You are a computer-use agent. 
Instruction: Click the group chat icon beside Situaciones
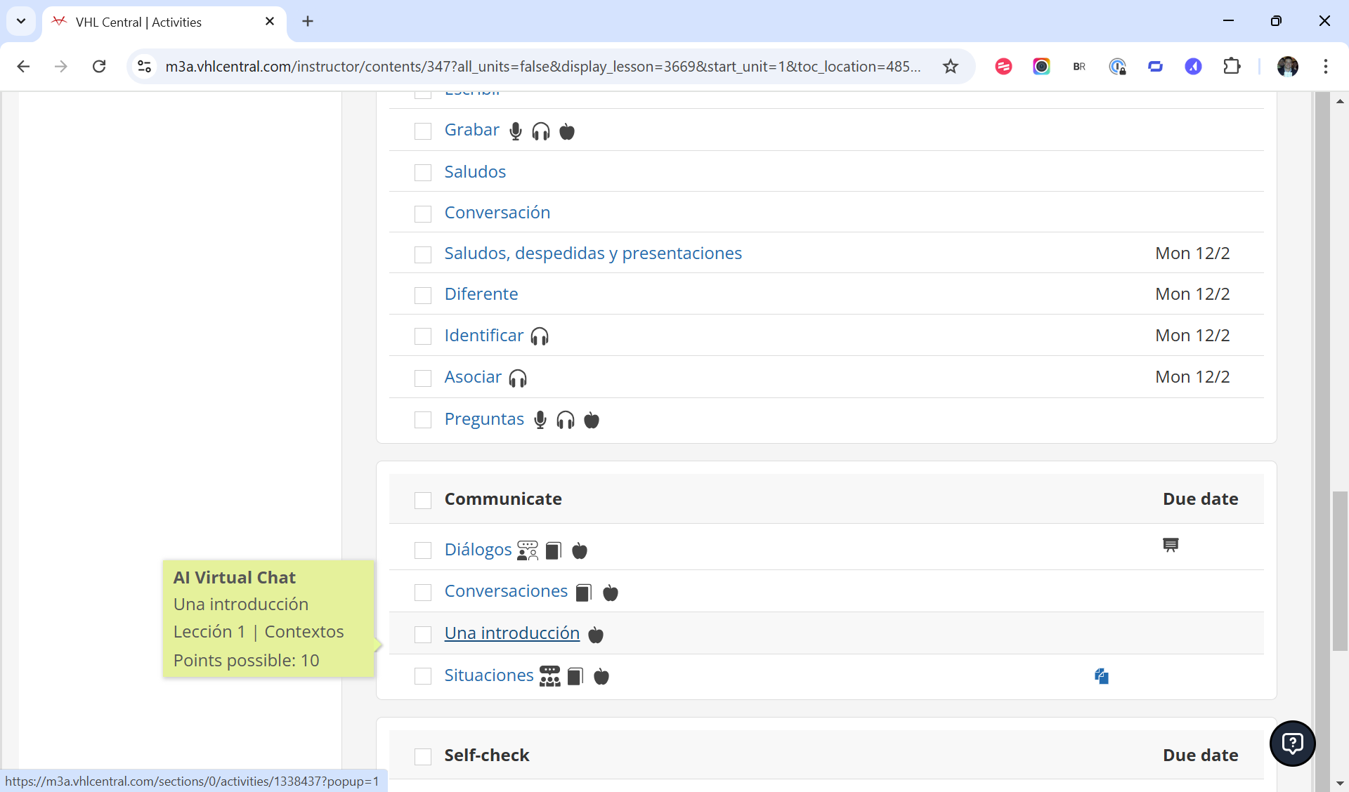(x=549, y=676)
